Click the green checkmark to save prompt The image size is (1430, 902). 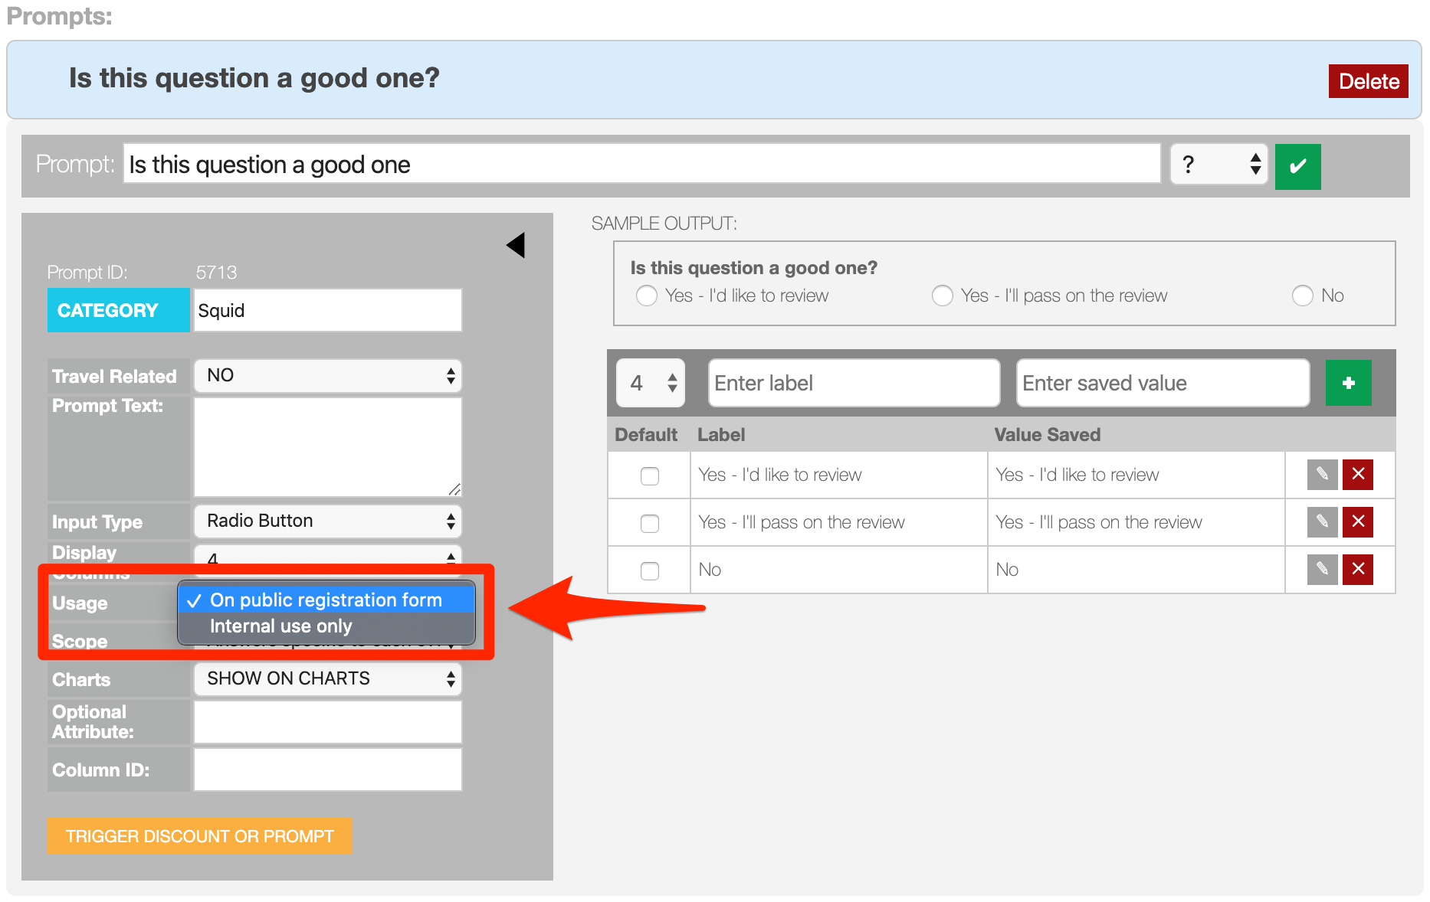tap(1297, 166)
